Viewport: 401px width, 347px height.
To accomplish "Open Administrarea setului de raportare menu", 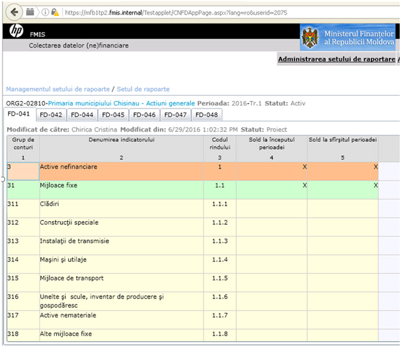I will point(337,59).
